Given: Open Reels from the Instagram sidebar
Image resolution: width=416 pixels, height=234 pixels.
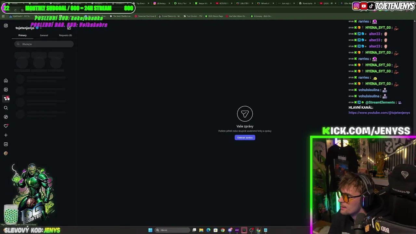Looking at the screenshot, I should coord(6,89).
